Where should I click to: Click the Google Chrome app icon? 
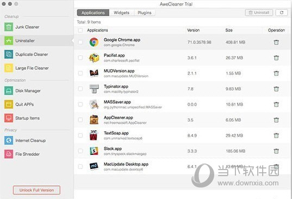coord(94,42)
